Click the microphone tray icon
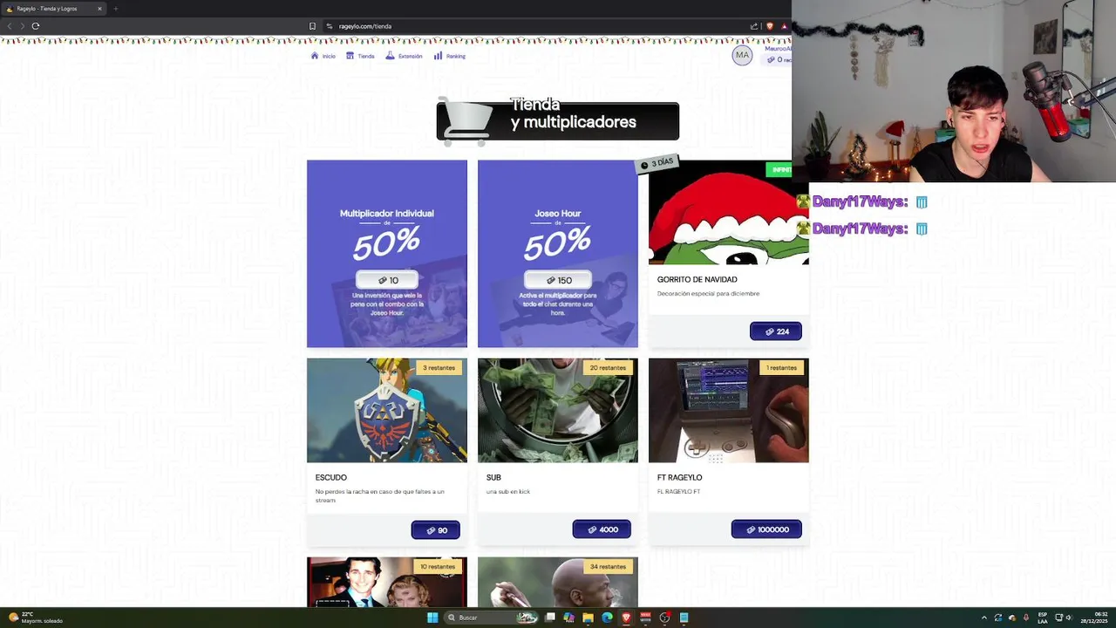The image size is (1116, 628). point(1026,618)
